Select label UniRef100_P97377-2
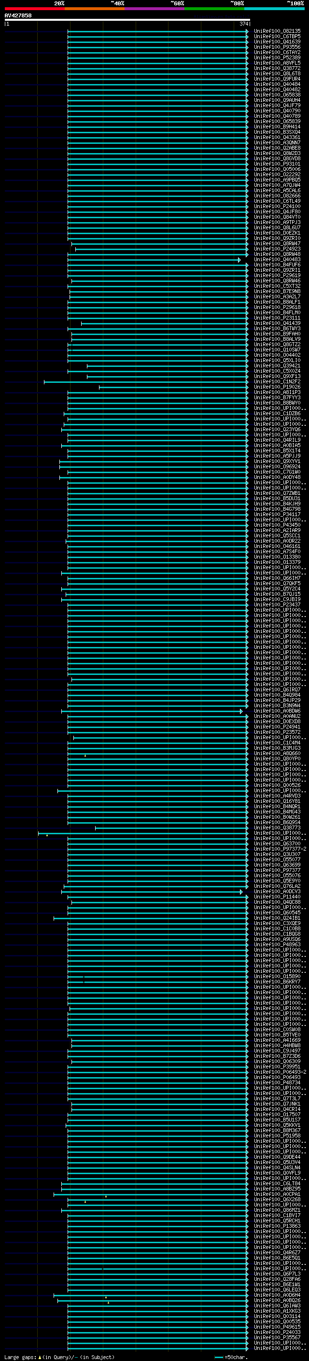 point(281,849)
